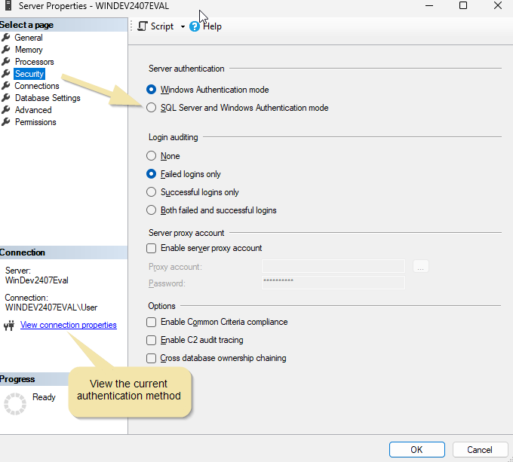The image size is (513, 462).
Task: Click the 'Connection' section header
Action: pos(23,252)
